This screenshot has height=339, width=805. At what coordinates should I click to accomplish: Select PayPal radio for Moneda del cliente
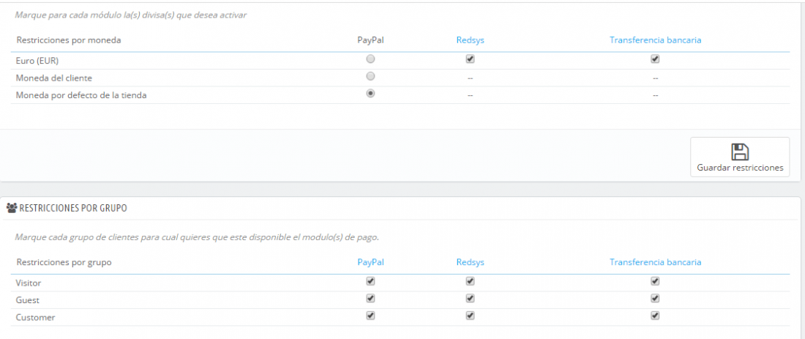370,77
